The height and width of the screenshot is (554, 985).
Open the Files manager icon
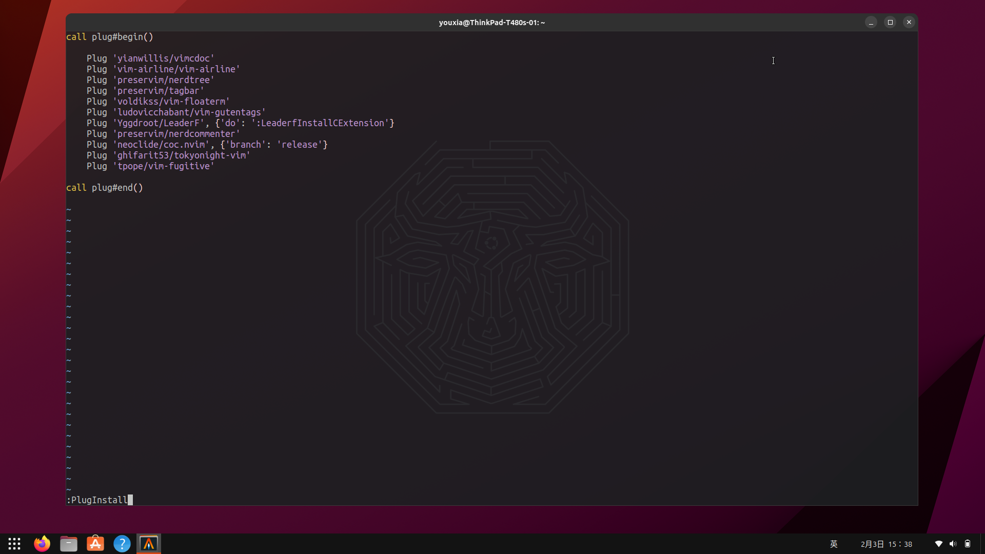click(x=69, y=544)
